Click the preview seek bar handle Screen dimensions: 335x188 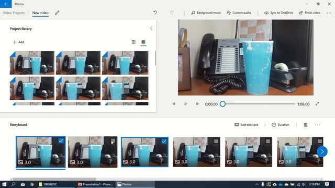click(222, 104)
